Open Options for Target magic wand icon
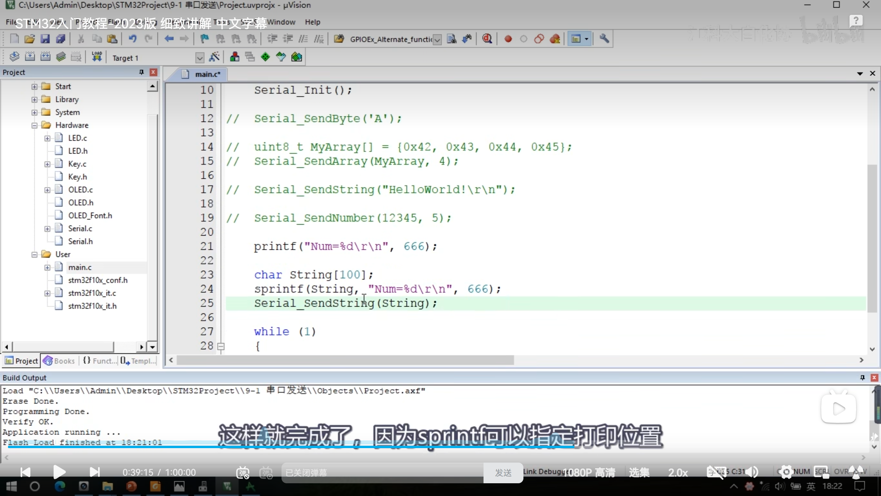This screenshot has height=496, width=881. click(214, 57)
